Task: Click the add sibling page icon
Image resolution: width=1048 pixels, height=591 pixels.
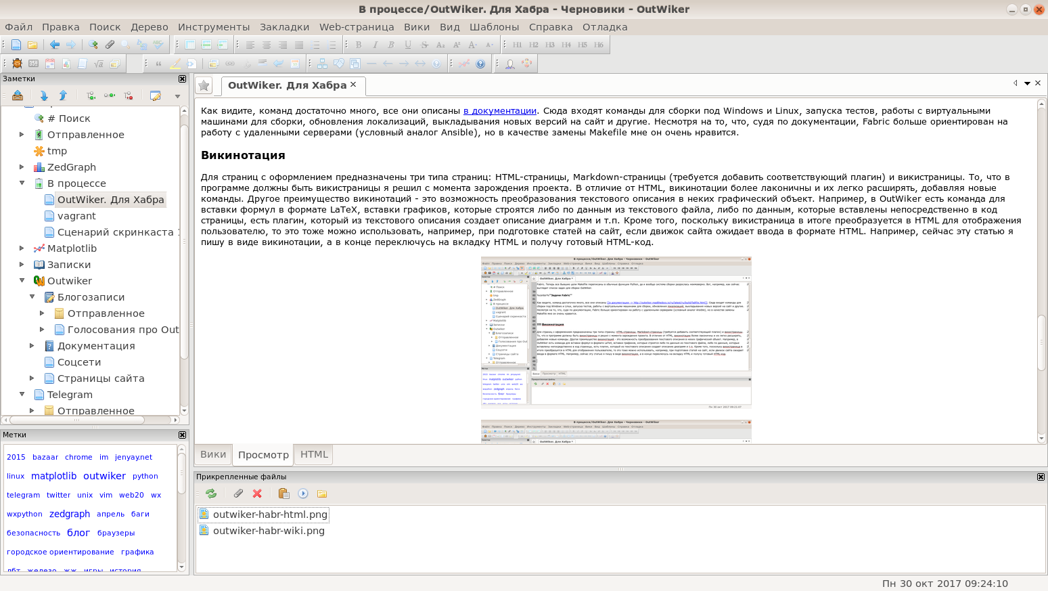Action: coord(110,95)
